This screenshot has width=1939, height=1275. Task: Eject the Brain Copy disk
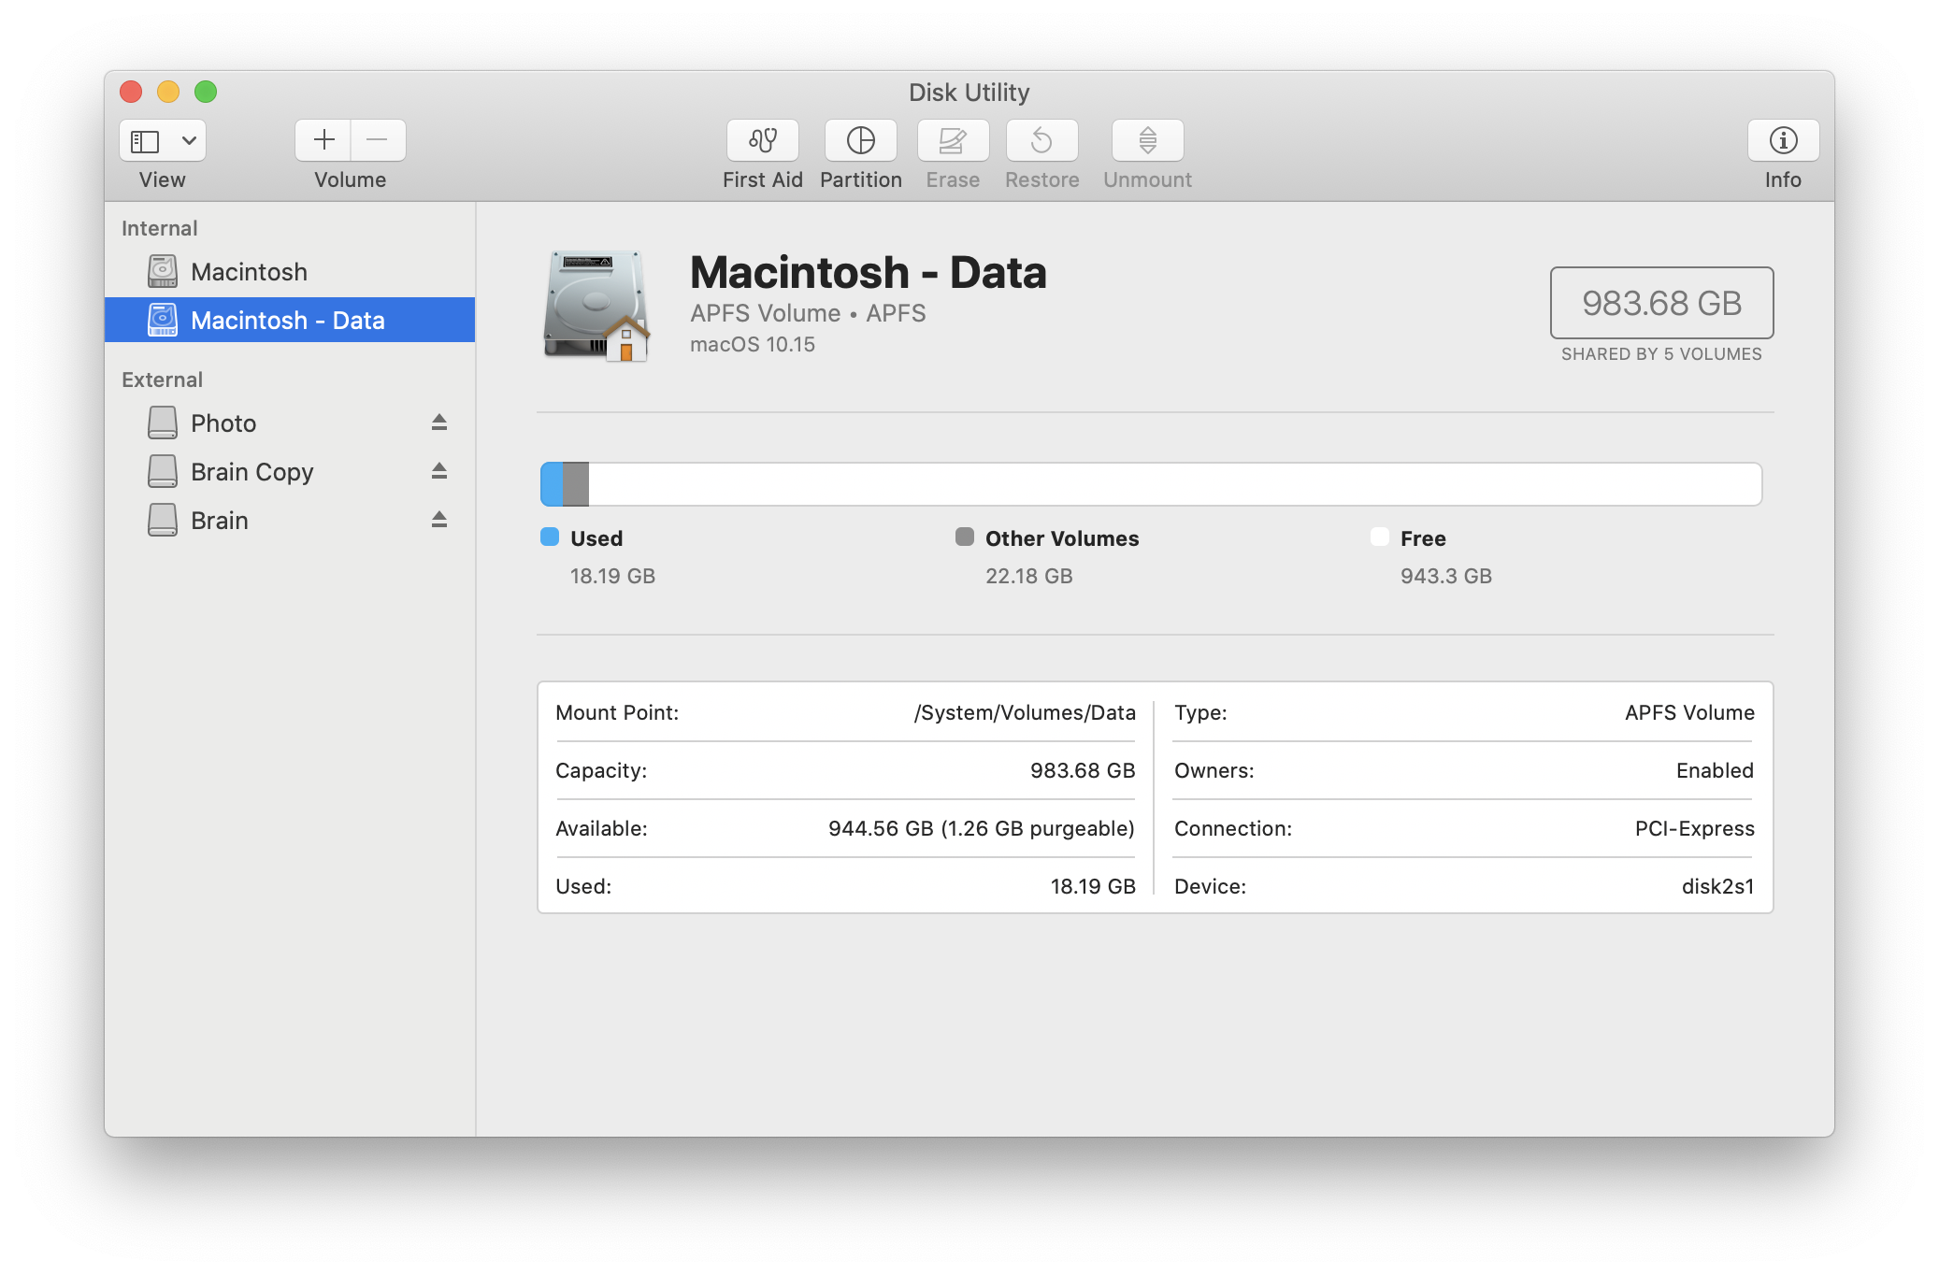(x=438, y=471)
